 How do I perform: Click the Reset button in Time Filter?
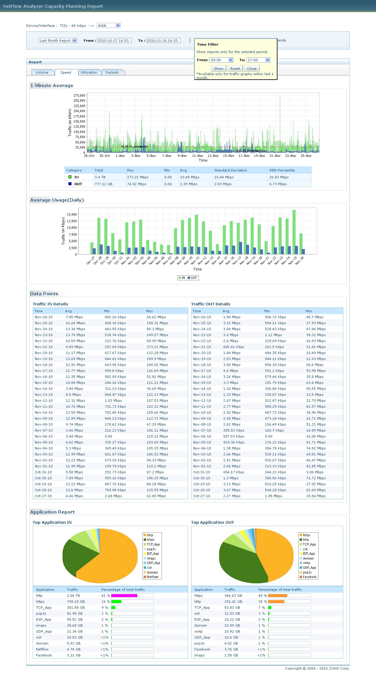pos(235,69)
